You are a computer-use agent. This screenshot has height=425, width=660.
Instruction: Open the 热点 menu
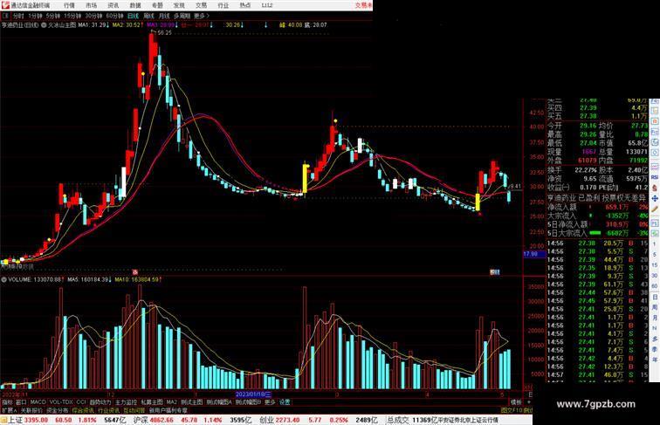(245, 5)
